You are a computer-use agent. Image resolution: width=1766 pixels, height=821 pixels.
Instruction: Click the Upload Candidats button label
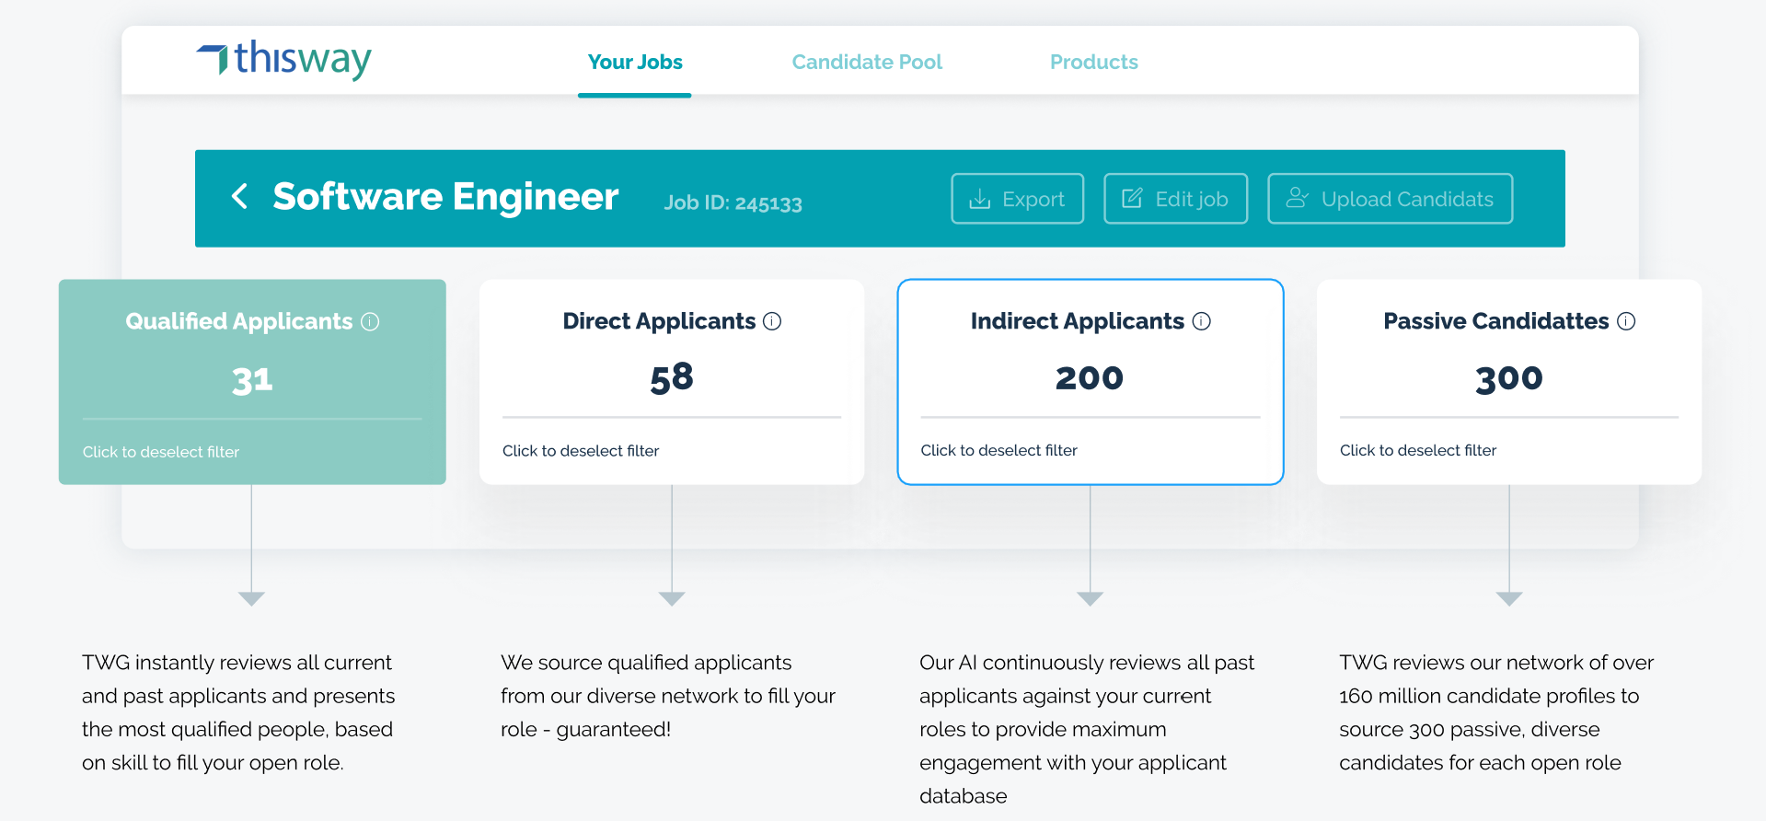pos(1407,199)
